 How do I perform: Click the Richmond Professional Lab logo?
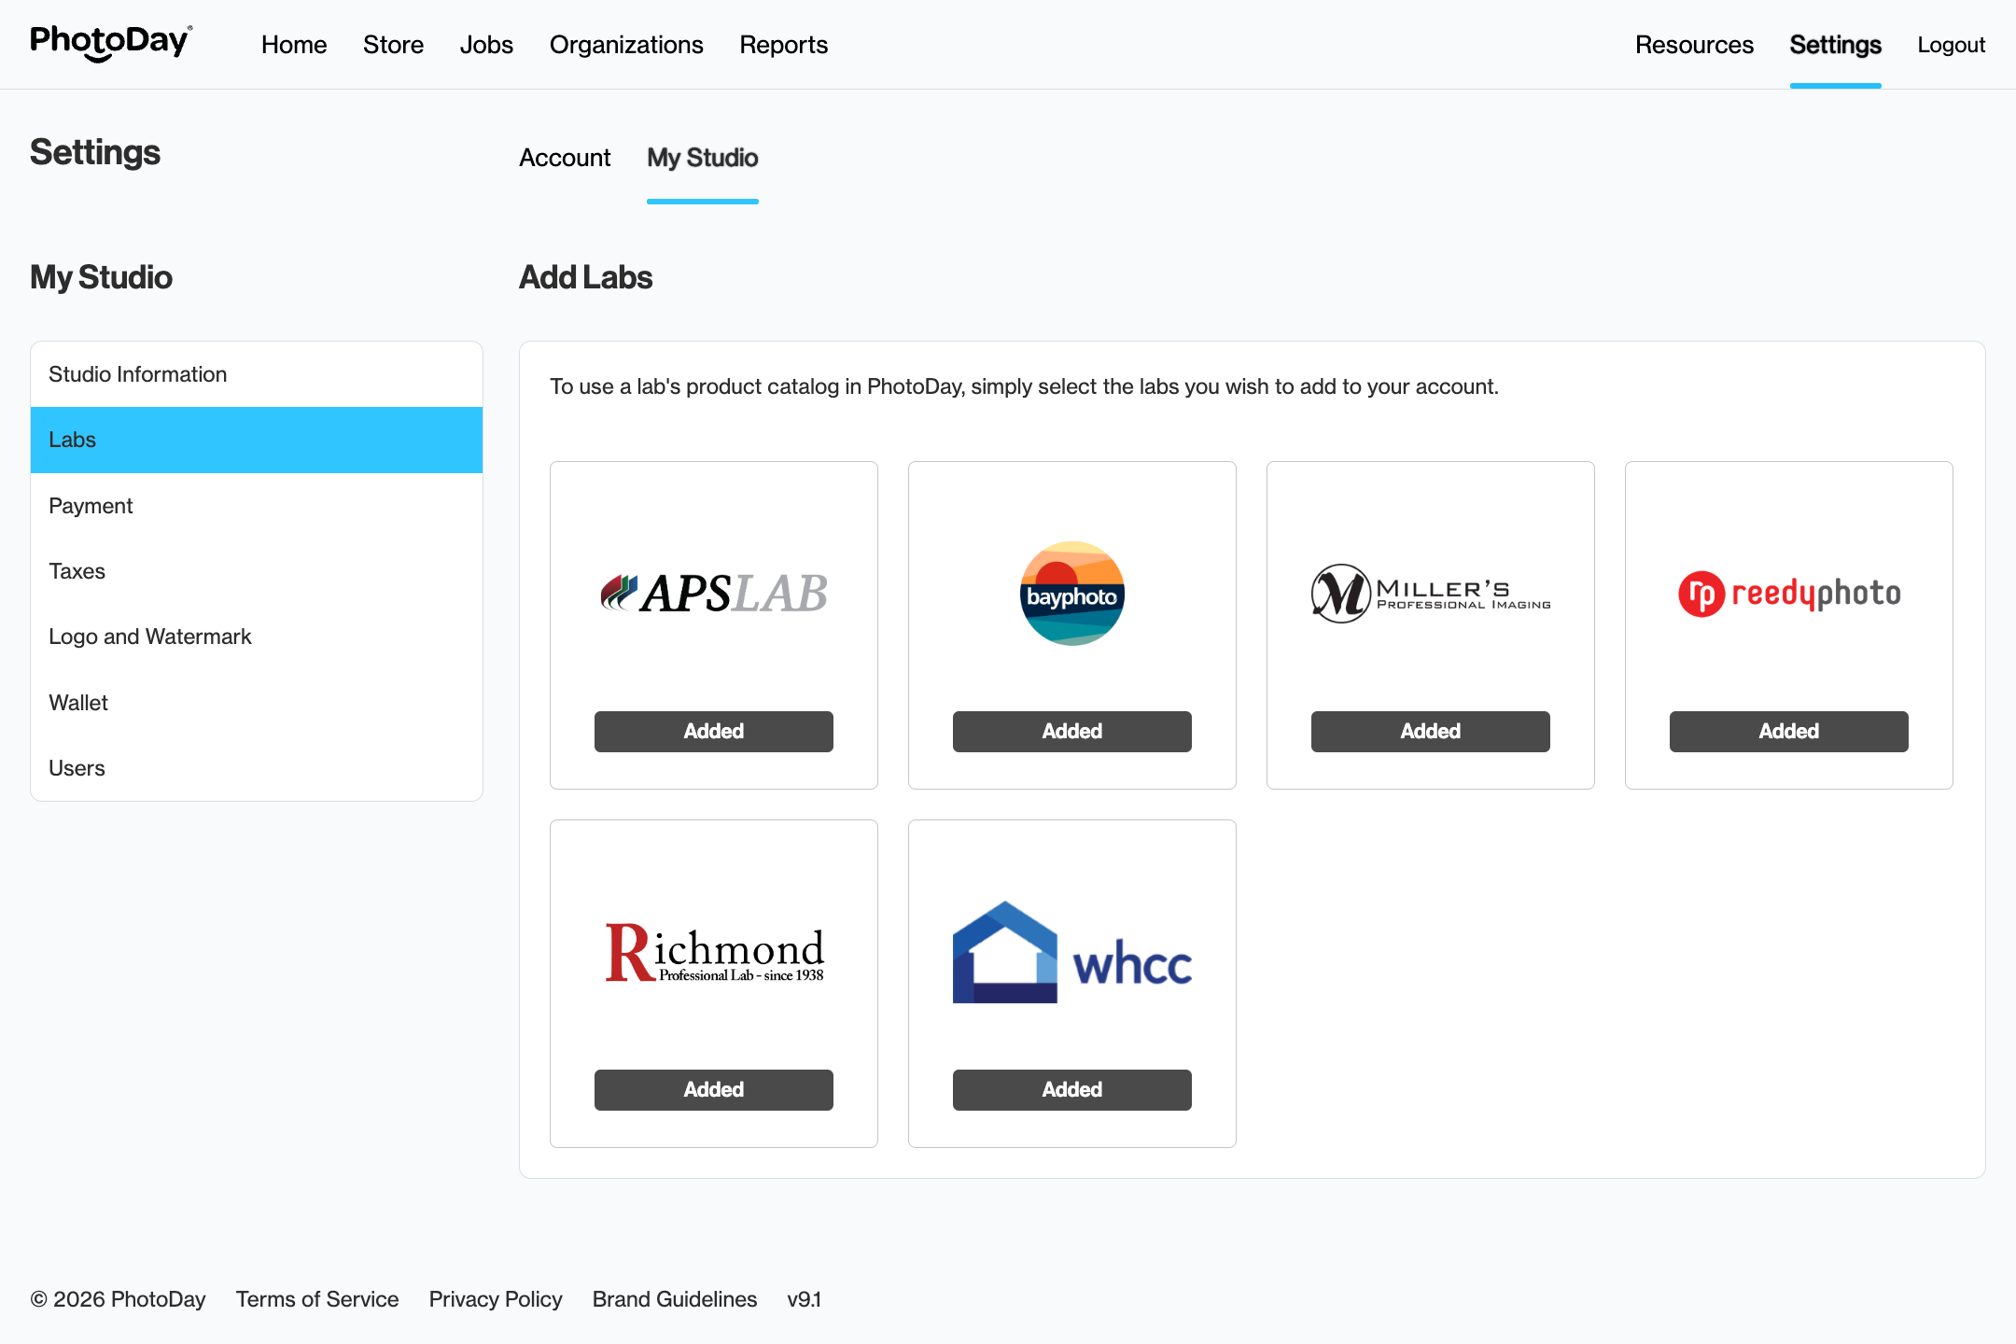(714, 952)
